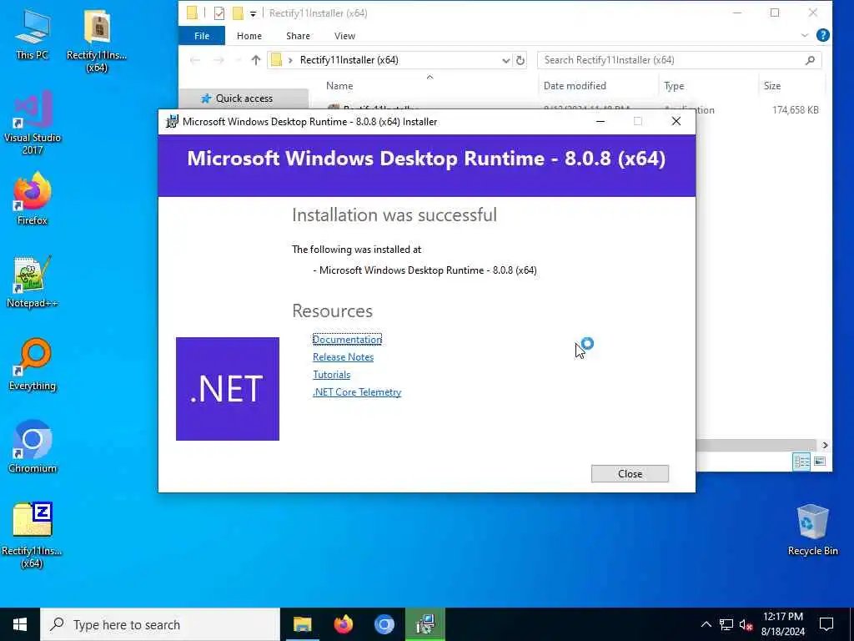Select Quick access in navigation pane
Viewport: 854px width, 641px height.
(x=244, y=98)
